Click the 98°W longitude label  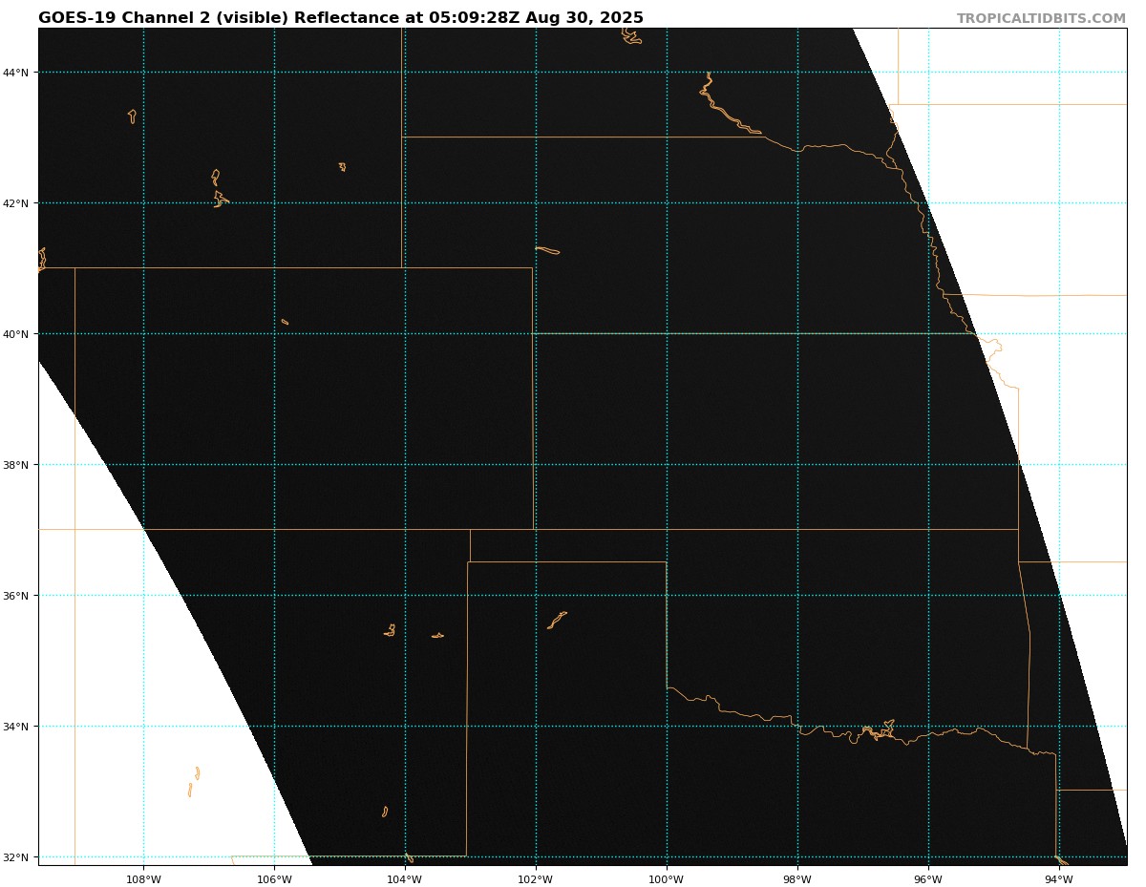coord(797,879)
